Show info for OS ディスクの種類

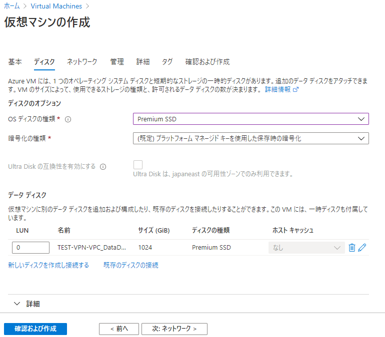(x=68, y=119)
